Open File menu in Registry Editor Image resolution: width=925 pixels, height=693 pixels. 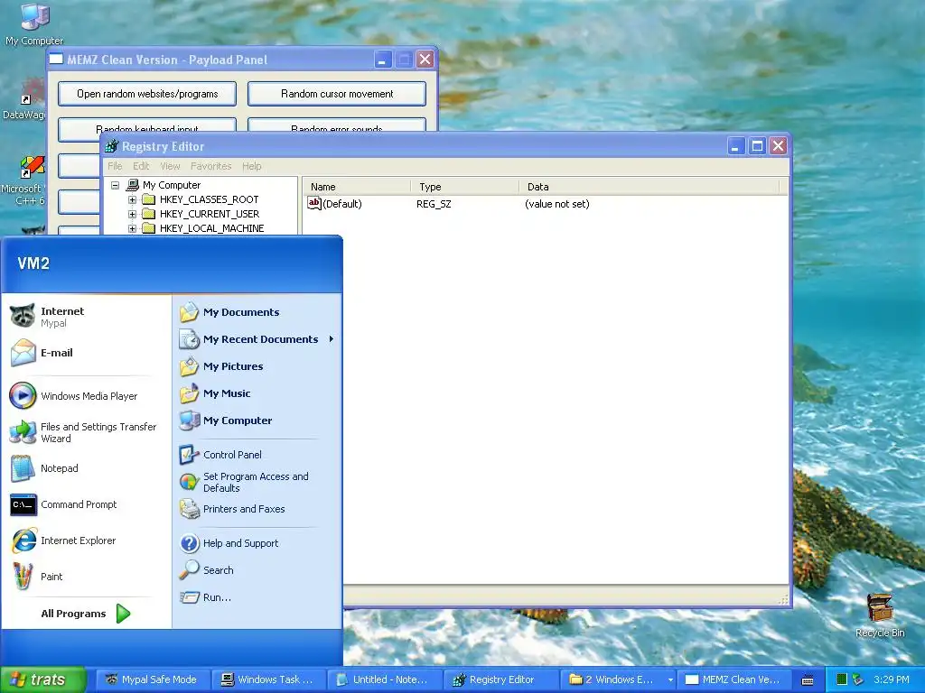pyautogui.click(x=115, y=166)
